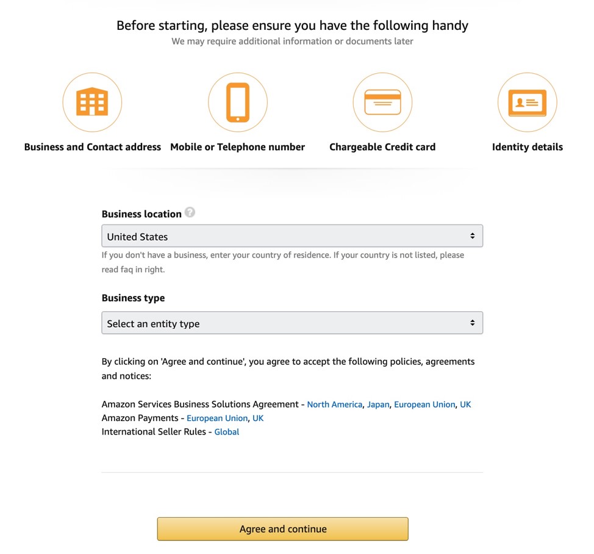Click the orange building icon

(92, 102)
